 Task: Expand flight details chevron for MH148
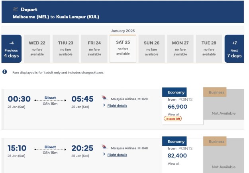pyautogui.click(x=104, y=155)
